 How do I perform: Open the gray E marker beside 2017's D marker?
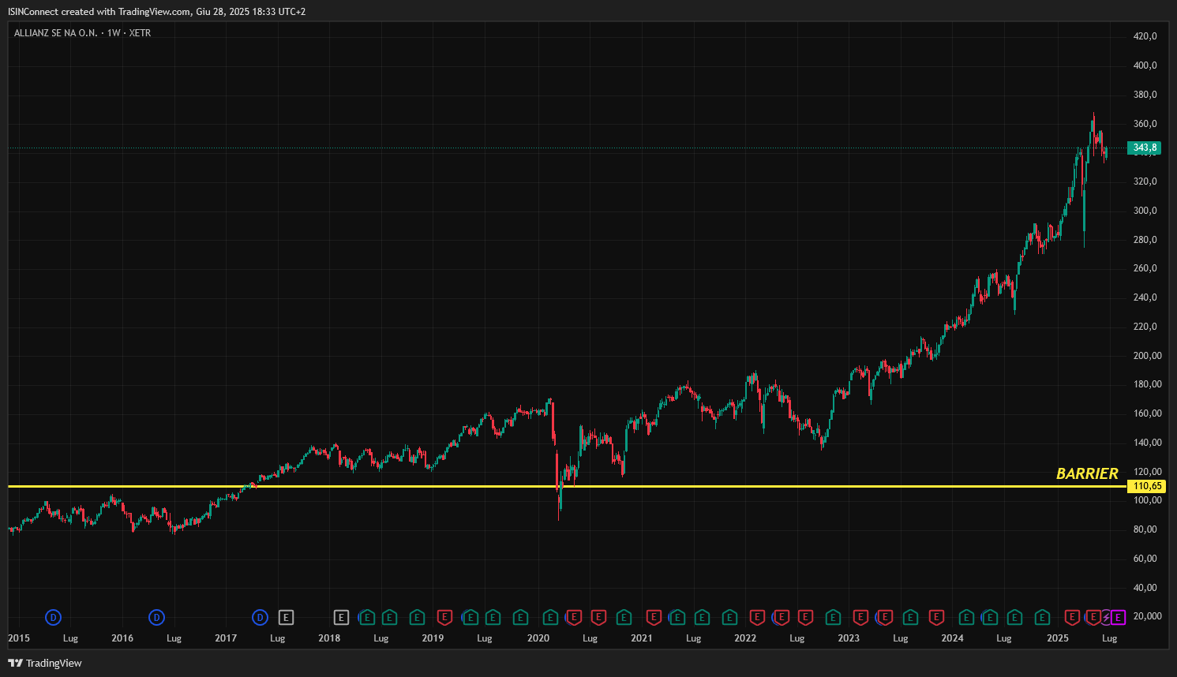286,617
